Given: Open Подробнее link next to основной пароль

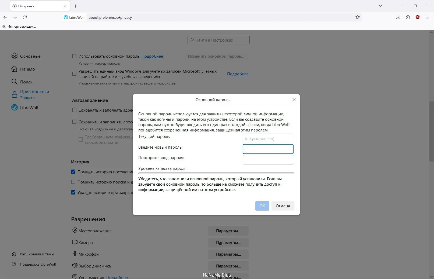Looking at the screenshot, I should coord(152,56).
